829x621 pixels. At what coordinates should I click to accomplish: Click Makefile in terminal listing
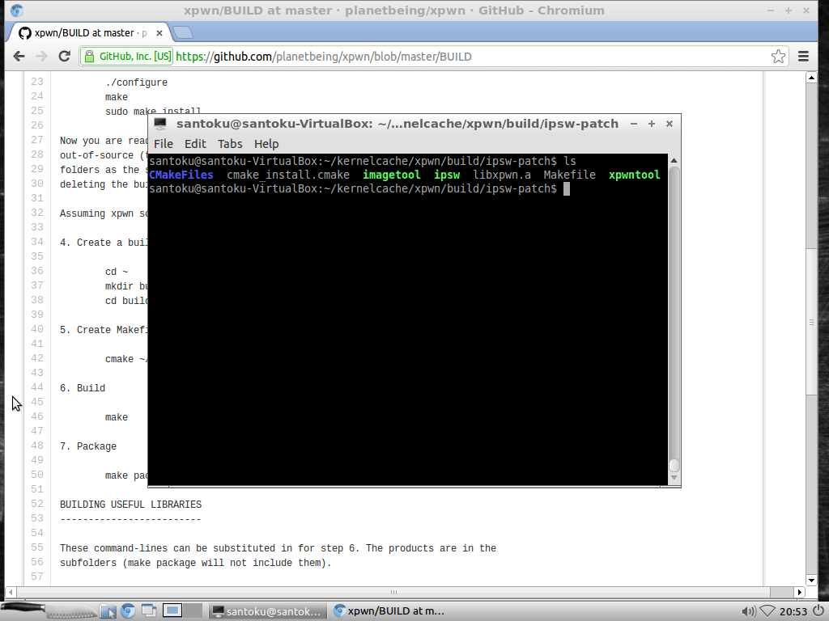(569, 175)
